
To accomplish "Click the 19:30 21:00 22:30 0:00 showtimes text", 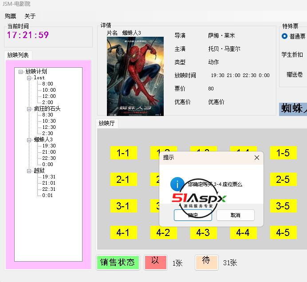I will click(240, 75).
